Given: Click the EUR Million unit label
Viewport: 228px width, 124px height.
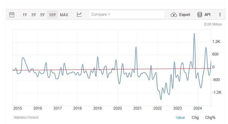Looking at the screenshot, I should point(213,24).
